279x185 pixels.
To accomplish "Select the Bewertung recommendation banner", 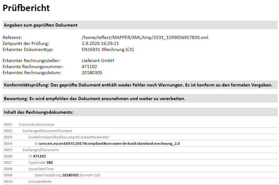I will tap(94, 99).
